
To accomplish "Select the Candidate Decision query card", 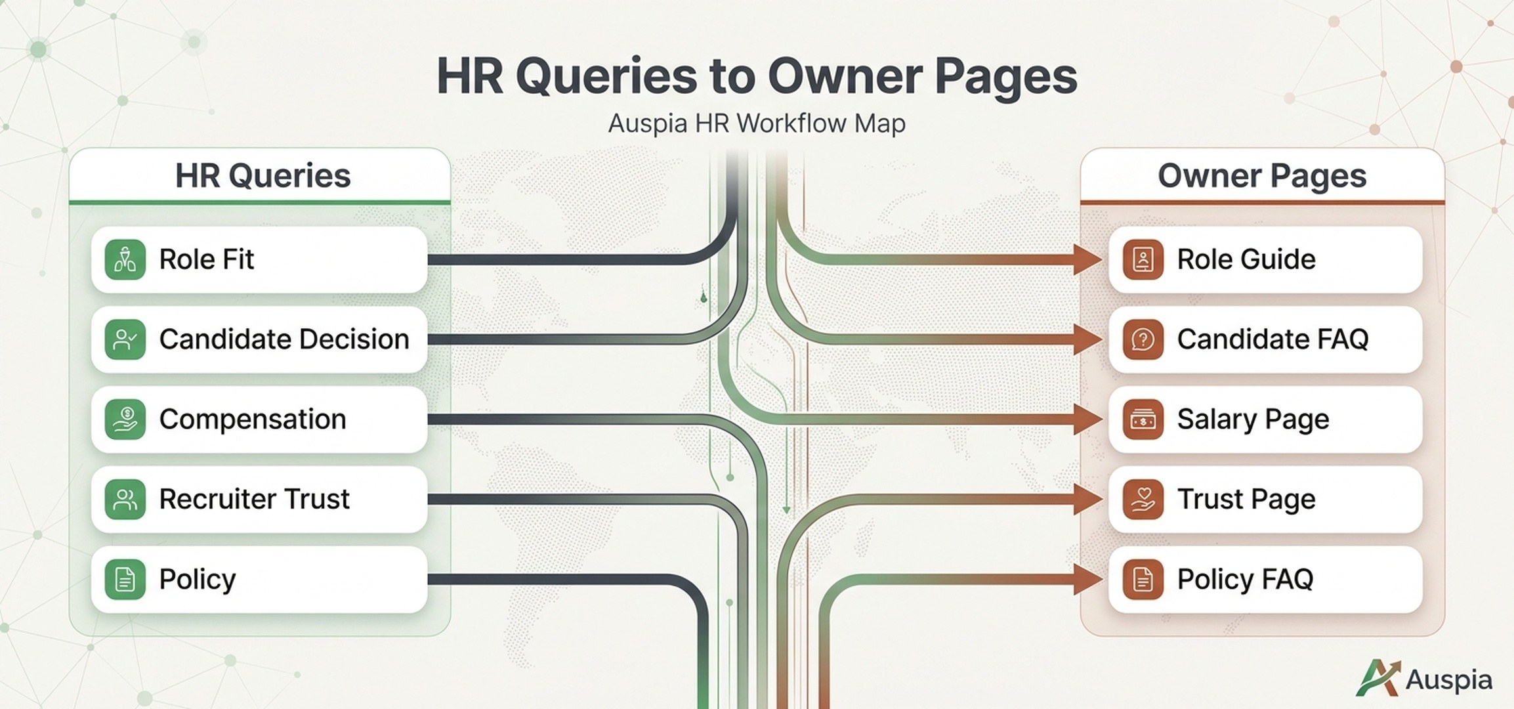I will (259, 339).
